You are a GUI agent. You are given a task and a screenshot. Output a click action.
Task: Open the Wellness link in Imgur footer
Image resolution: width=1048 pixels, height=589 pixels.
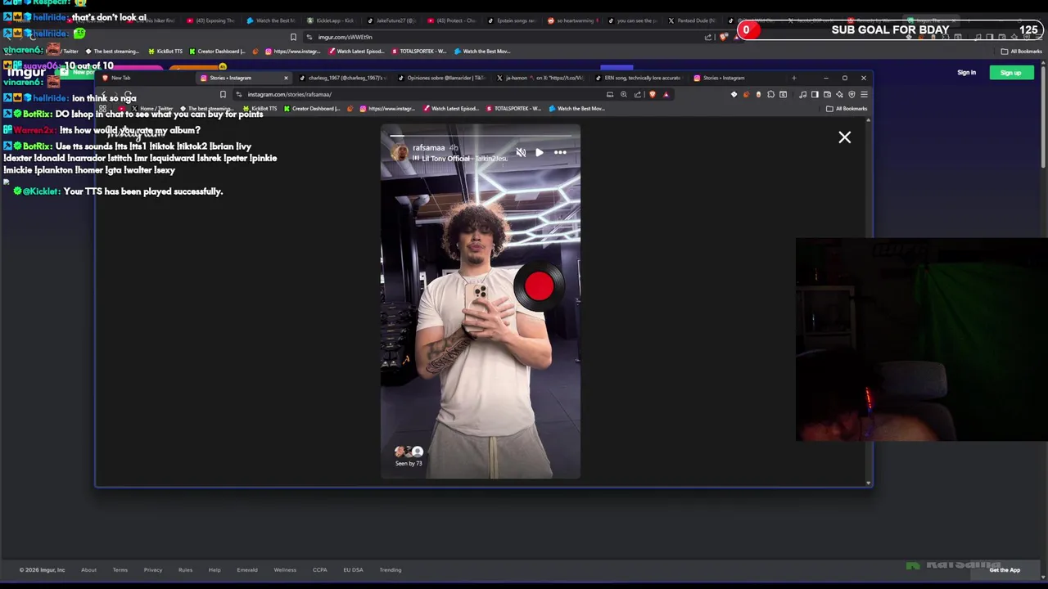pyautogui.click(x=285, y=570)
